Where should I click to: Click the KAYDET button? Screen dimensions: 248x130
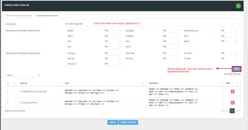click(x=113, y=122)
